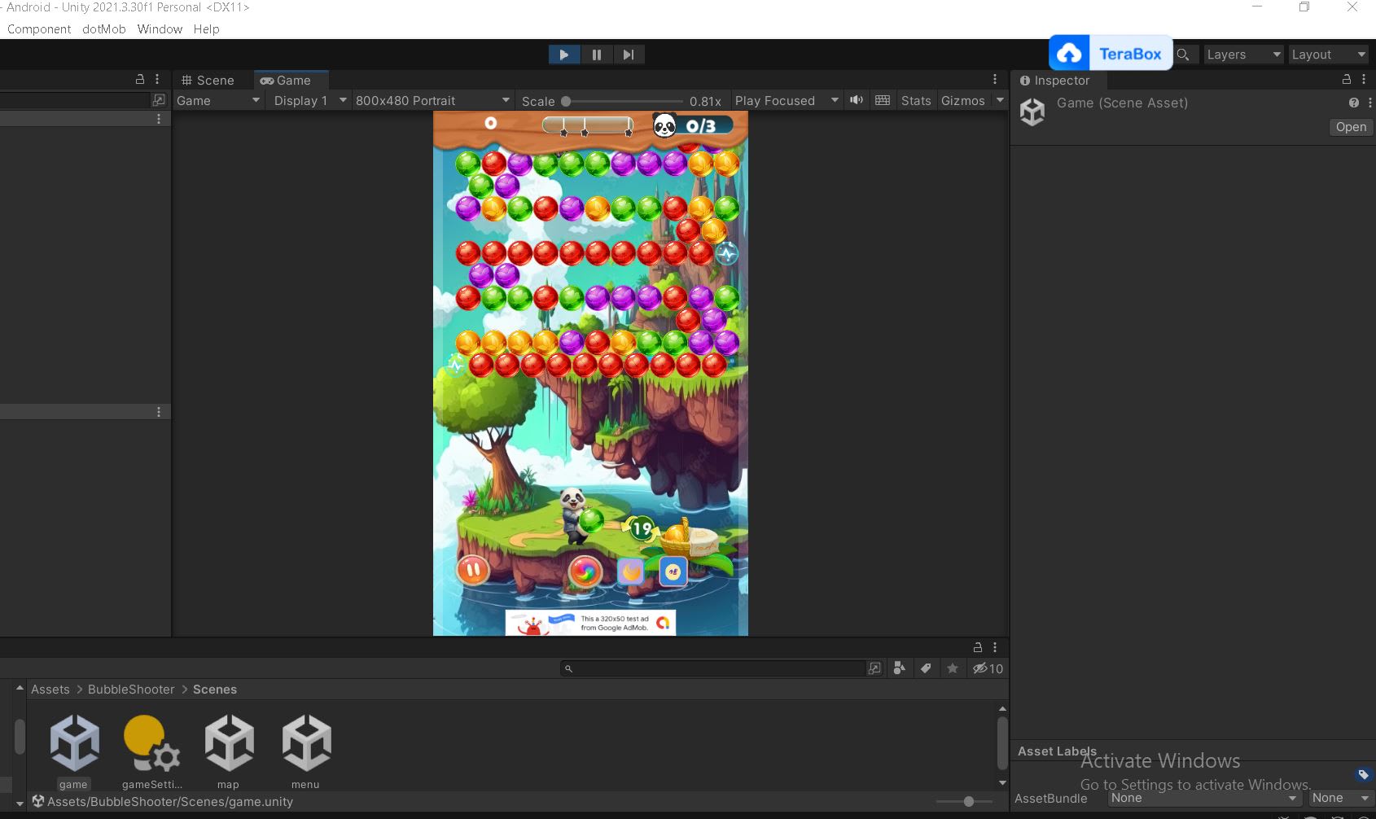This screenshot has height=819, width=1376.
Task: Open the left panel three-dot menu
Action: [157, 79]
